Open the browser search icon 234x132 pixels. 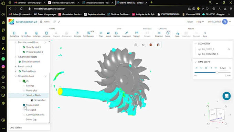[210, 2]
